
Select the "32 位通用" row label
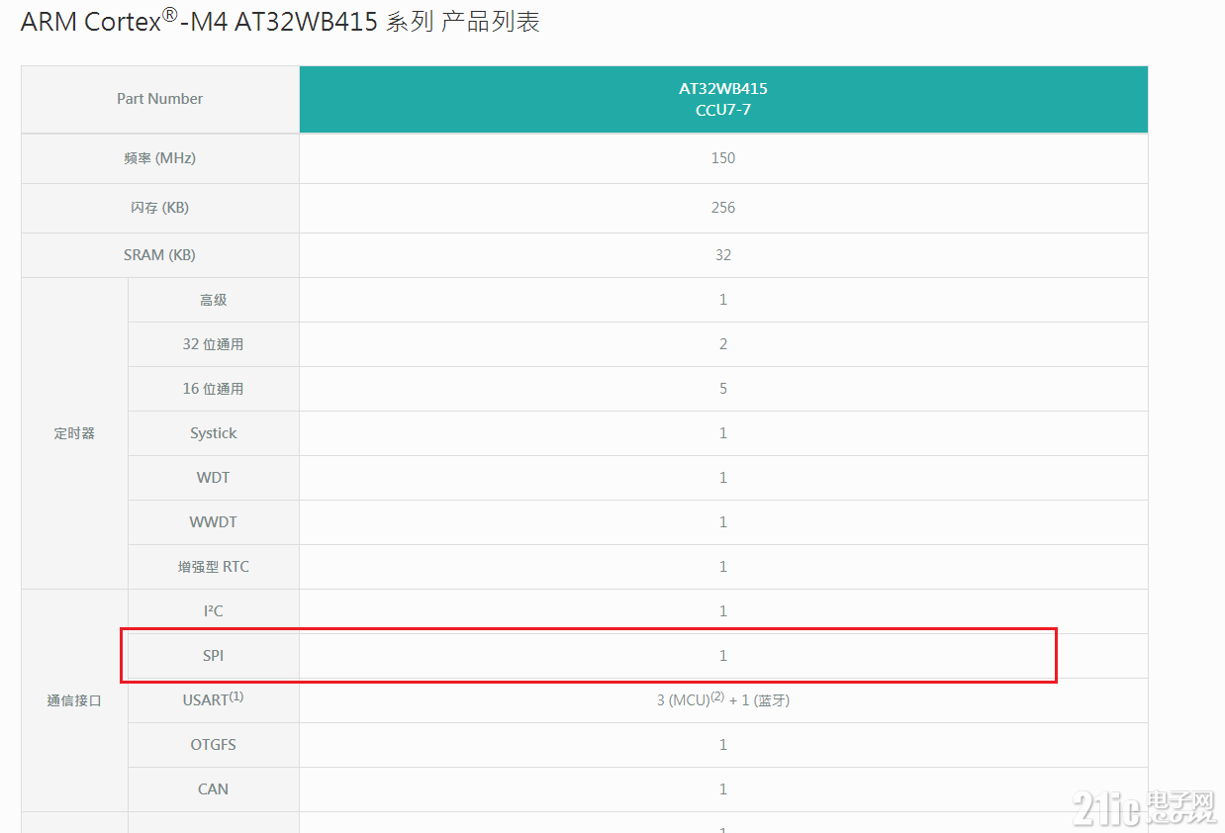click(214, 344)
